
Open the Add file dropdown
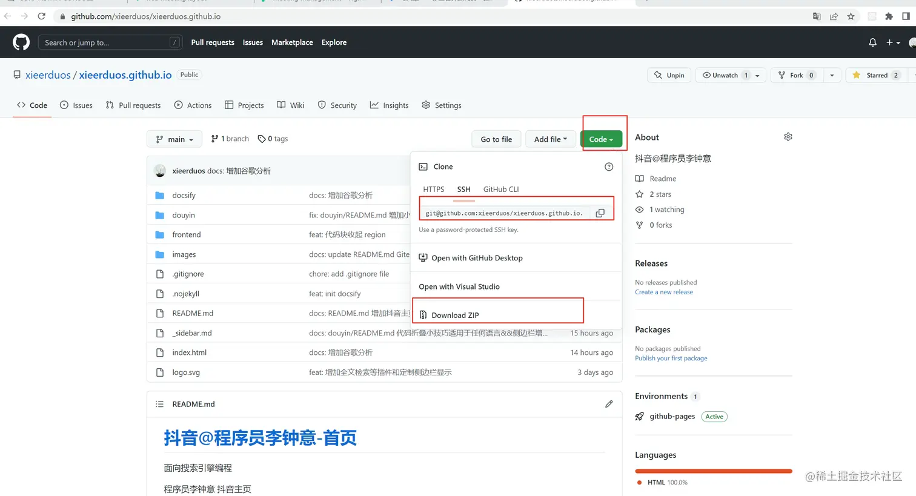point(551,139)
